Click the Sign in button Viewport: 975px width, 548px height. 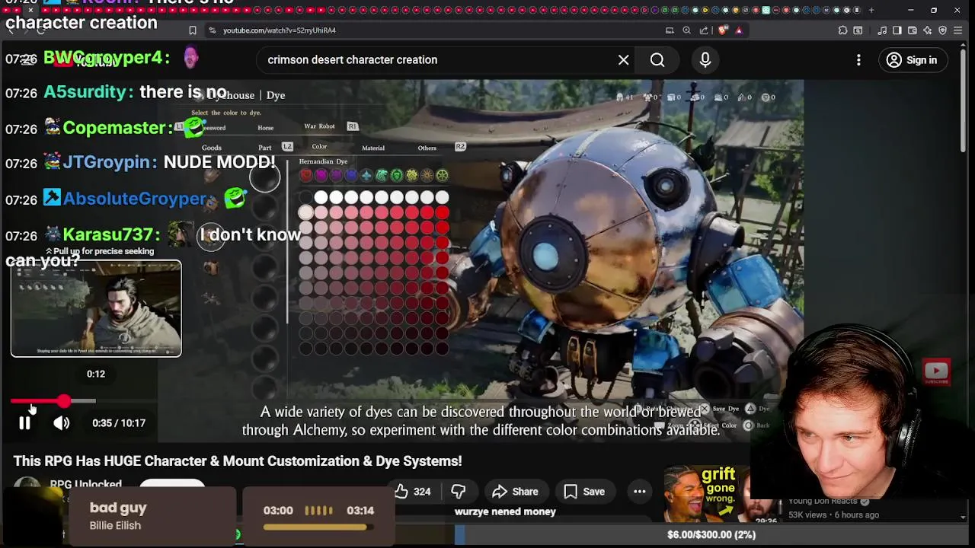pos(913,60)
